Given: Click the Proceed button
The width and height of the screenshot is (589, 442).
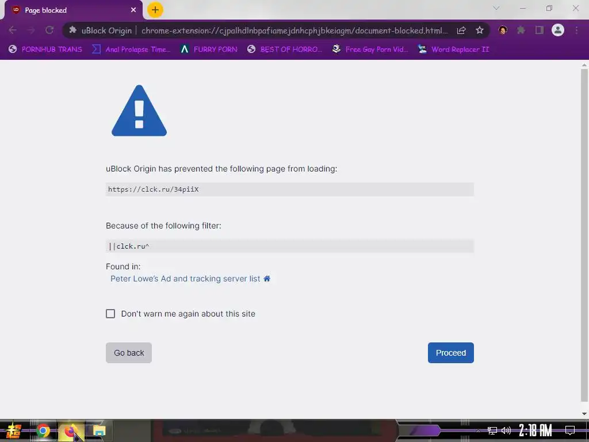Looking at the screenshot, I should click(x=451, y=353).
